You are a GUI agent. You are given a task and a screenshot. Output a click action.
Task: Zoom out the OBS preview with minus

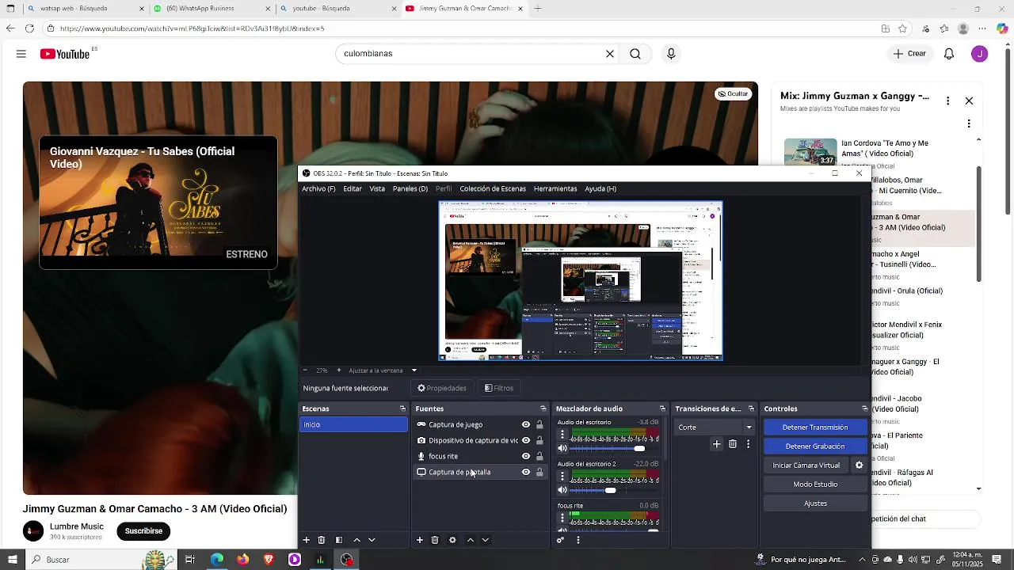coord(305,370)
